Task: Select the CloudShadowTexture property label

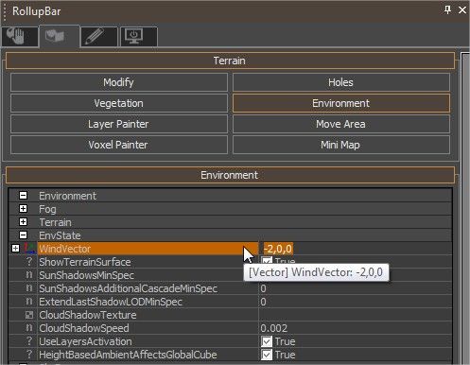Action: (88, 315)
